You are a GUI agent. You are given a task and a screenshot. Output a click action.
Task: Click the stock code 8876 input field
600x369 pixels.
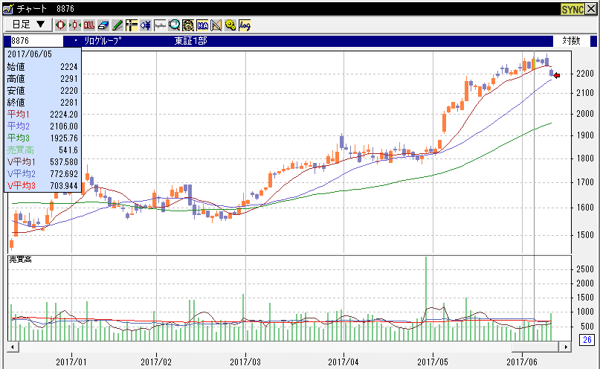point(33,41)
